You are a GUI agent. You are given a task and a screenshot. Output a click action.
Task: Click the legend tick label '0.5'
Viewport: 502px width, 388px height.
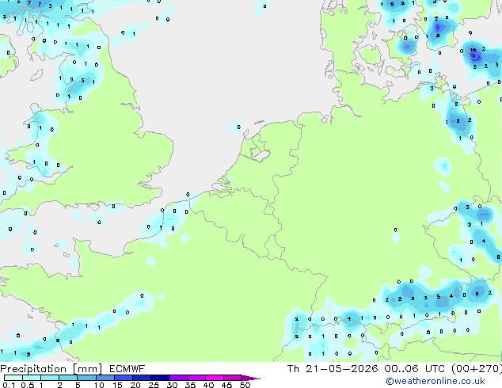pos(28,385)
